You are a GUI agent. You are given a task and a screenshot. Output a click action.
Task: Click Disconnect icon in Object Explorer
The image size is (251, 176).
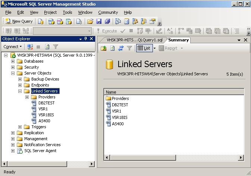coord(30,47)
